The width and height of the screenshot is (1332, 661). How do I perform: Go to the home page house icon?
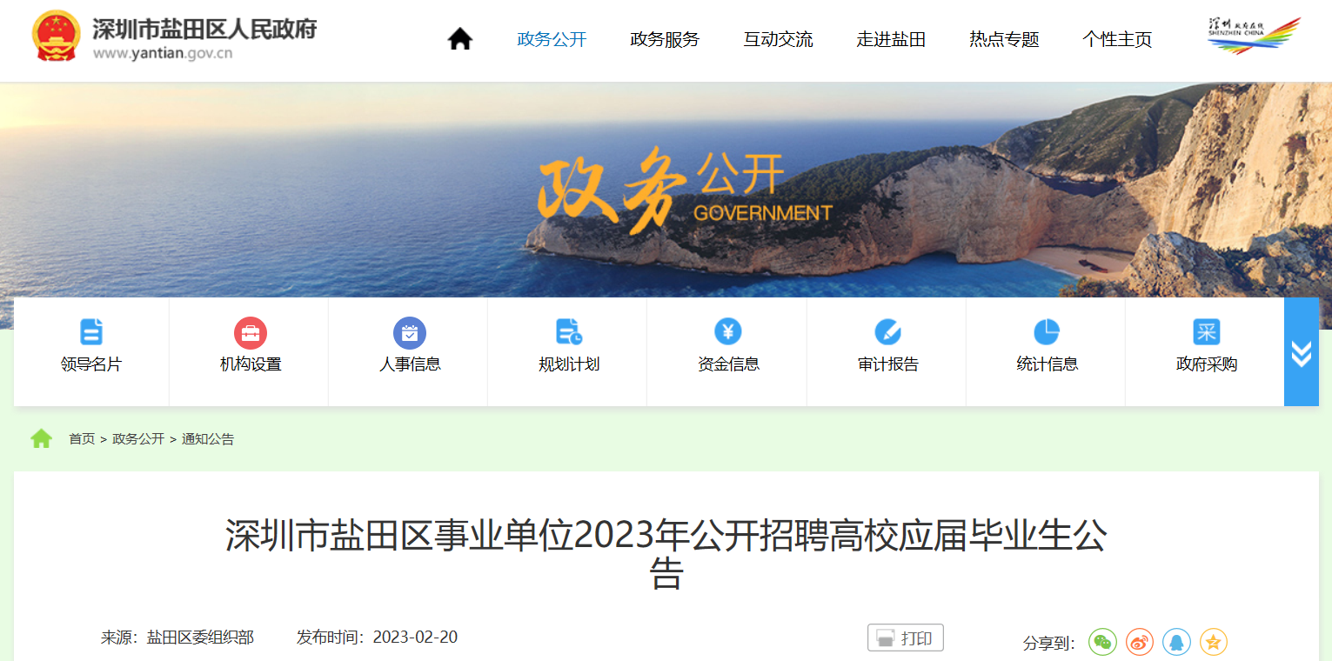point(459,39)
